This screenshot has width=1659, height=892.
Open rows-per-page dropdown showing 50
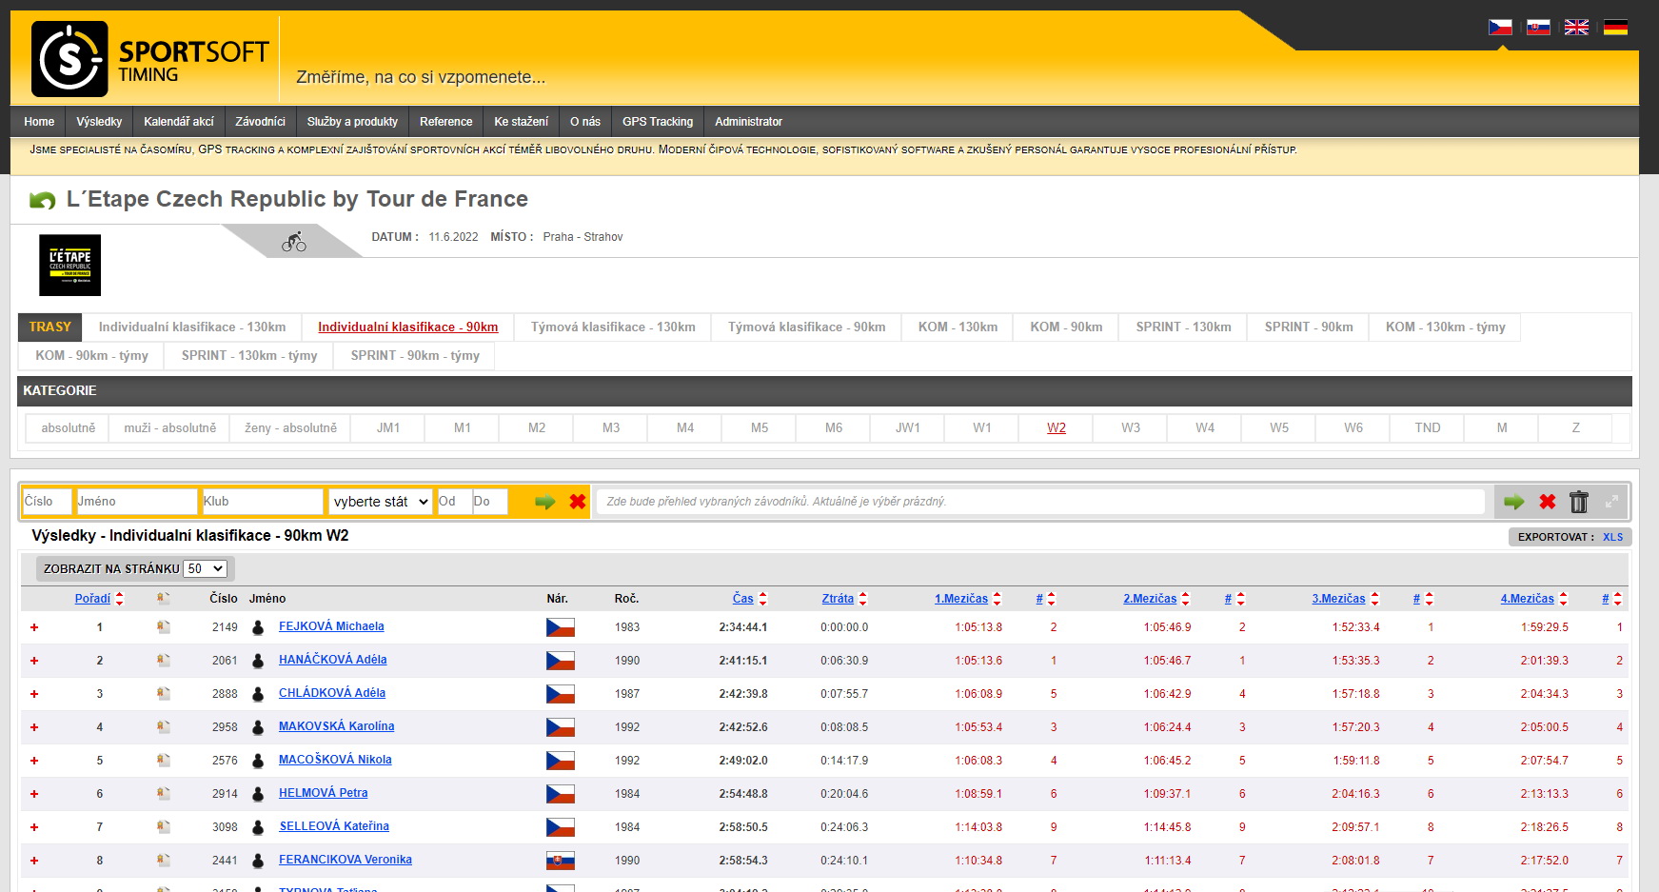tap(205, 568)
